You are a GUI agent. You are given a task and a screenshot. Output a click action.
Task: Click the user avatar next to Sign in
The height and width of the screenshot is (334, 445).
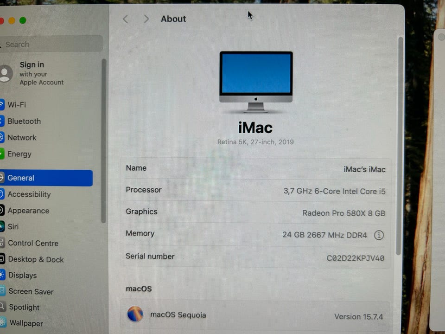(x=6, y=74)
